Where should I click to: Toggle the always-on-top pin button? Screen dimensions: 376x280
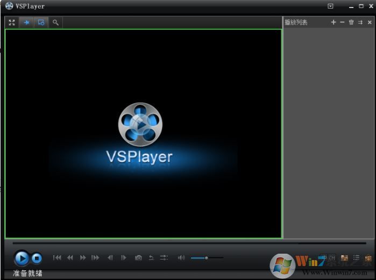coord(26,23)
